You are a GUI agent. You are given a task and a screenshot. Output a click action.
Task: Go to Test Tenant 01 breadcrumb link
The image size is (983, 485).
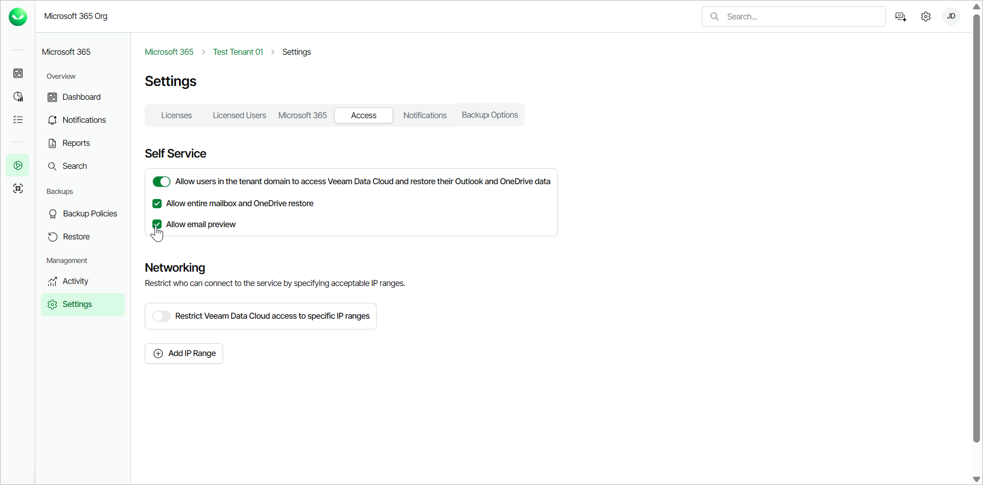(x=238, y=52)
